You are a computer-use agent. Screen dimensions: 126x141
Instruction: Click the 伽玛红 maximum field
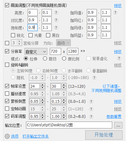106,20
